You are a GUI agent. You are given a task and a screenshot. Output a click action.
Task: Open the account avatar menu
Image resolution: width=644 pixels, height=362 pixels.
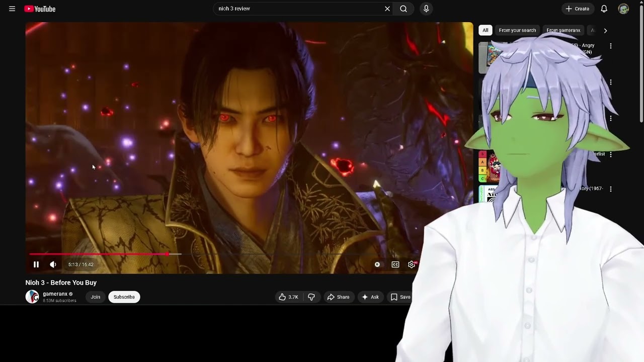623,9
